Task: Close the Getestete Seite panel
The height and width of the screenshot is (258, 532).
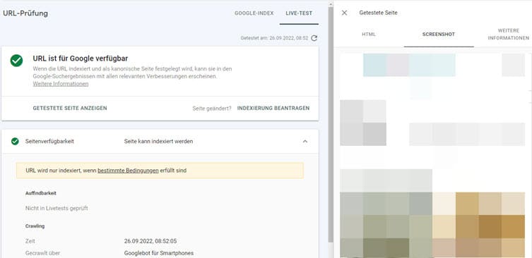Action: [x=344, y=13]
